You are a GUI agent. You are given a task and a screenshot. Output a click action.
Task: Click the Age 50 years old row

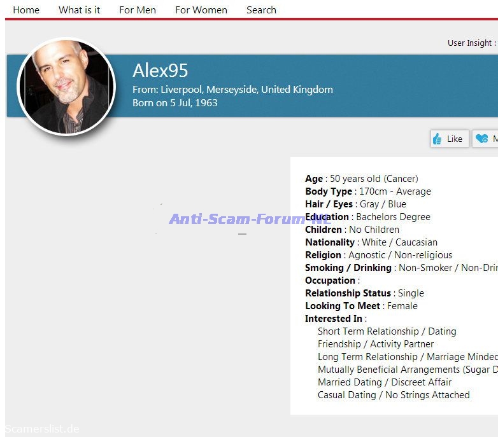point(361,179)
